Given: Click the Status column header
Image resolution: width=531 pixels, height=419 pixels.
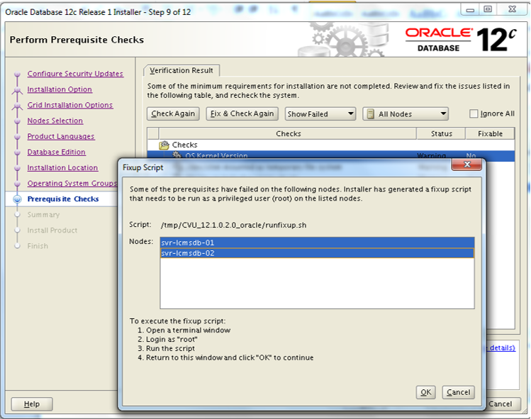Looking at the screenshot, I should 441,133.
